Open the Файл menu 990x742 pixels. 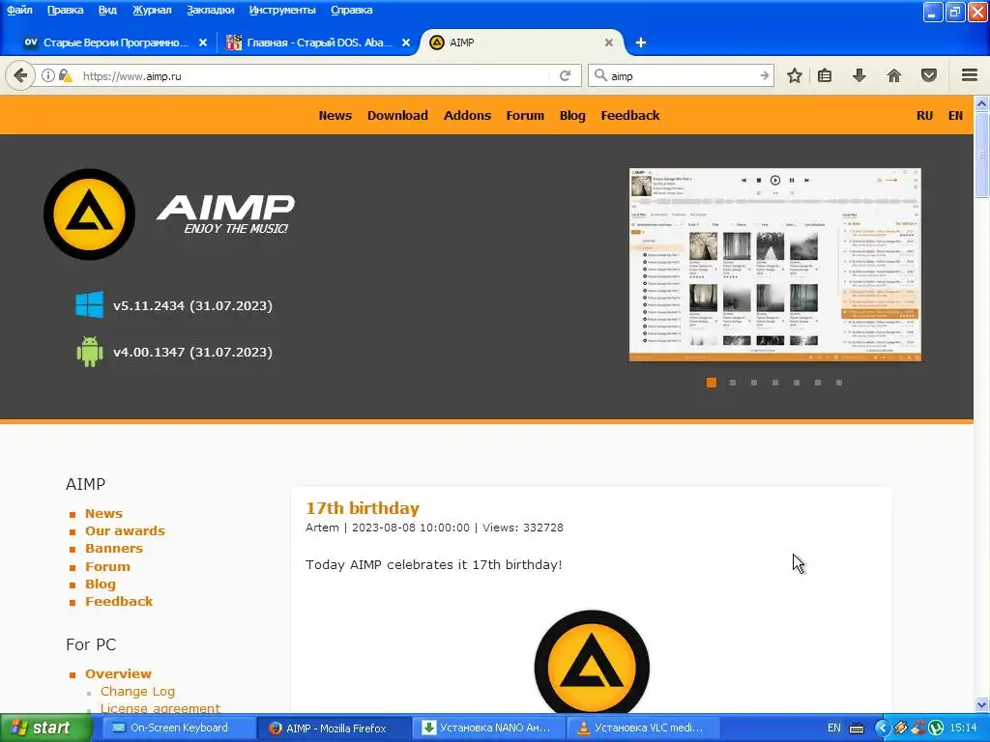(x=19, y=10)
